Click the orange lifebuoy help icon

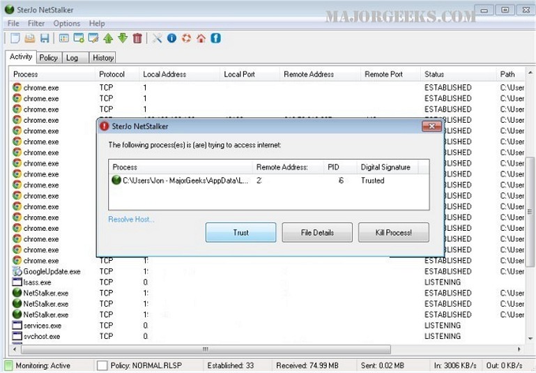click(186, 38)
